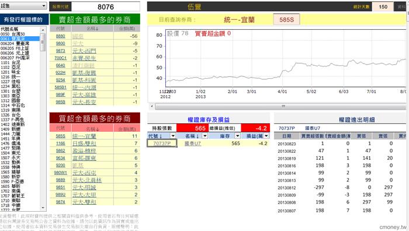Open broker code link 9634
The width and height of the screenshot is (409, 231).
60,158
